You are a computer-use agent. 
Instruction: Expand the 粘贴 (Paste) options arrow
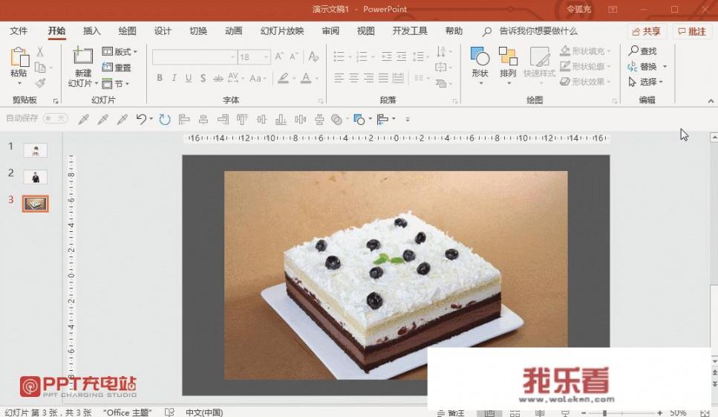(x=19, y=83)
